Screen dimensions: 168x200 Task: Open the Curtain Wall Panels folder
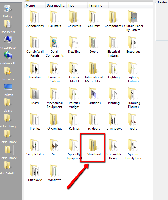[35, 47]
